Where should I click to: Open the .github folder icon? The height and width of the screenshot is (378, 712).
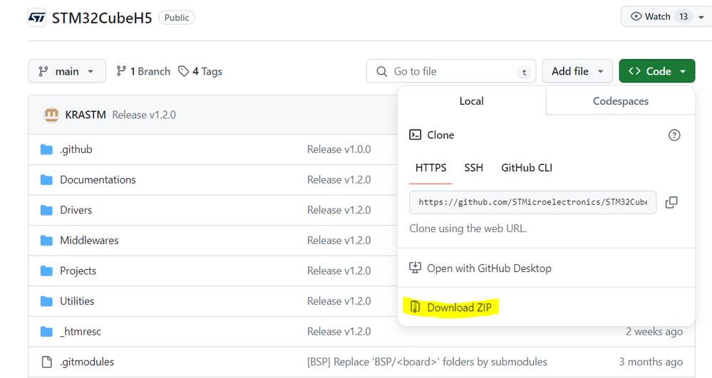click(x=46, y=149)
